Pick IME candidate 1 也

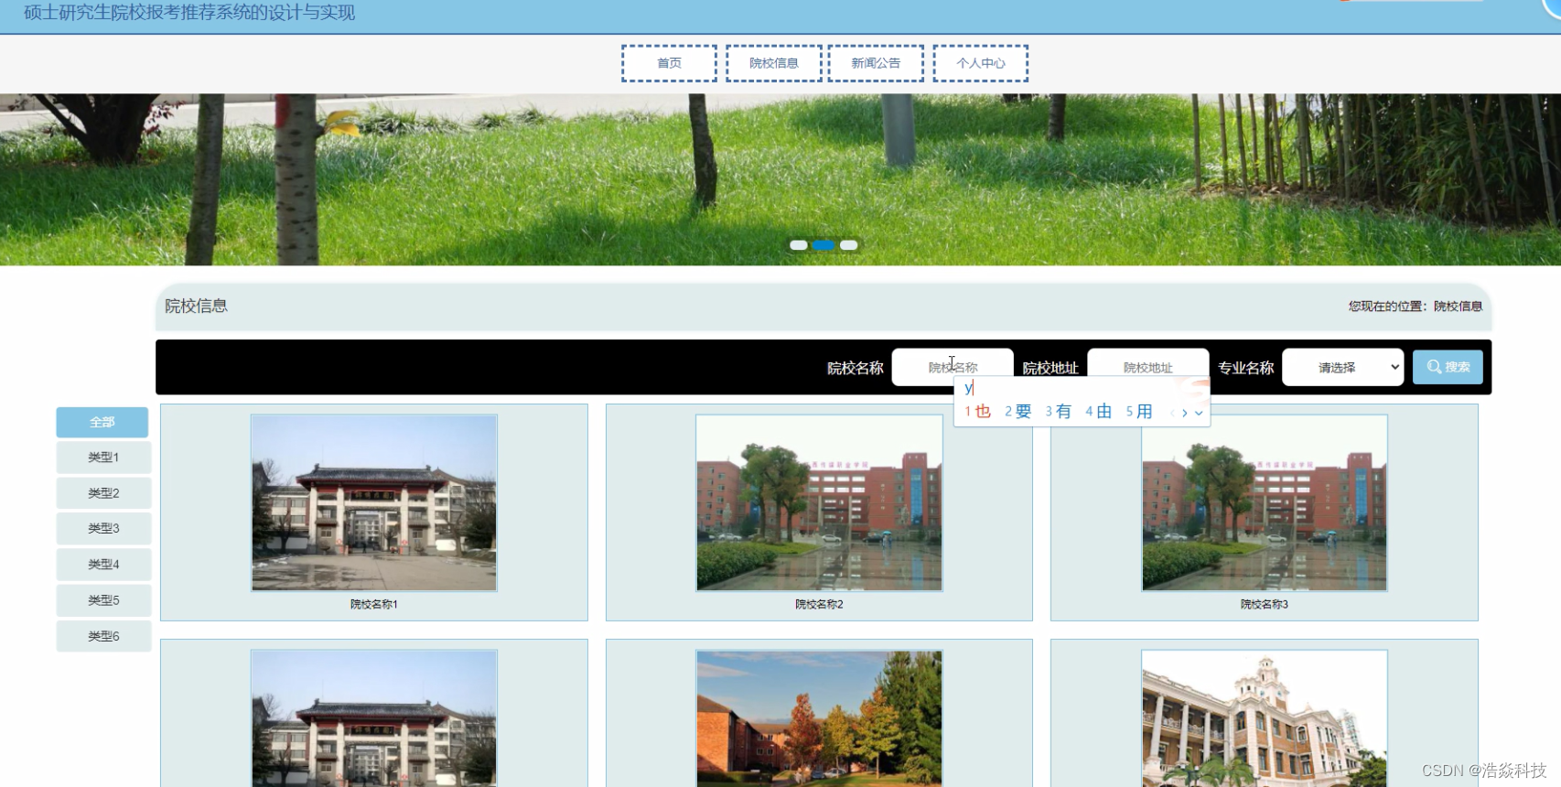click(x=978, y=412)
